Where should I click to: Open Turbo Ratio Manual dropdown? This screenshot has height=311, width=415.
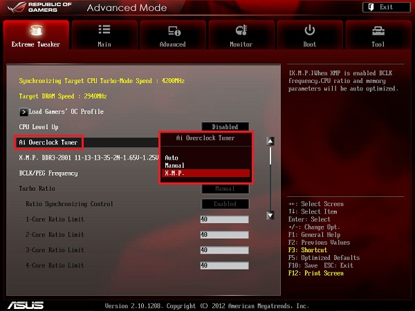click(225, 189)
